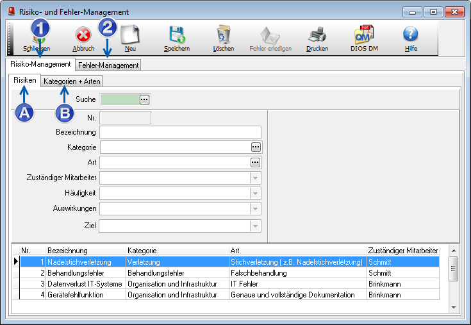The width and height of the screenshot is (471, 325).
Task: Open the Art lookup ellipsis button
Action: point(255,163)
